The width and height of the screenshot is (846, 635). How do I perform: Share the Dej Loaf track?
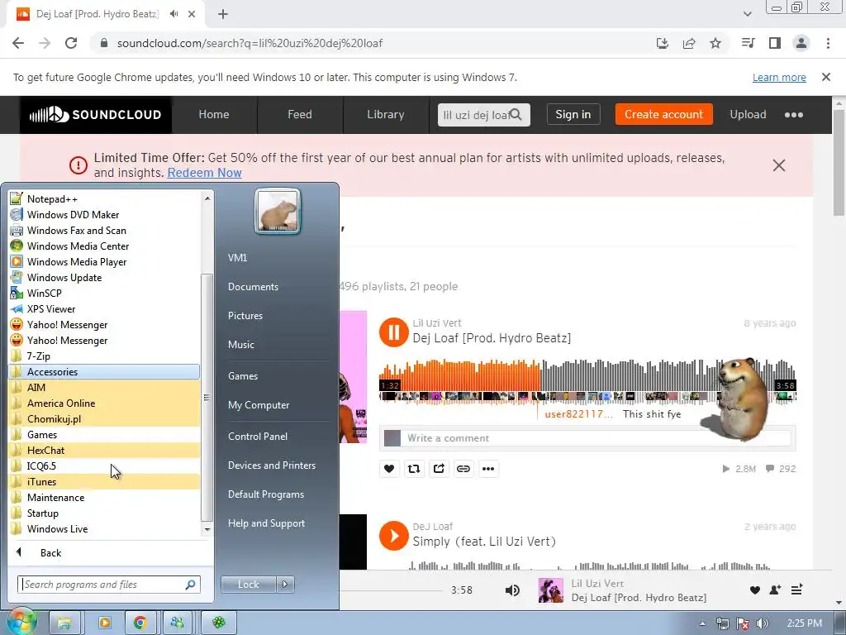pos(439,469)
